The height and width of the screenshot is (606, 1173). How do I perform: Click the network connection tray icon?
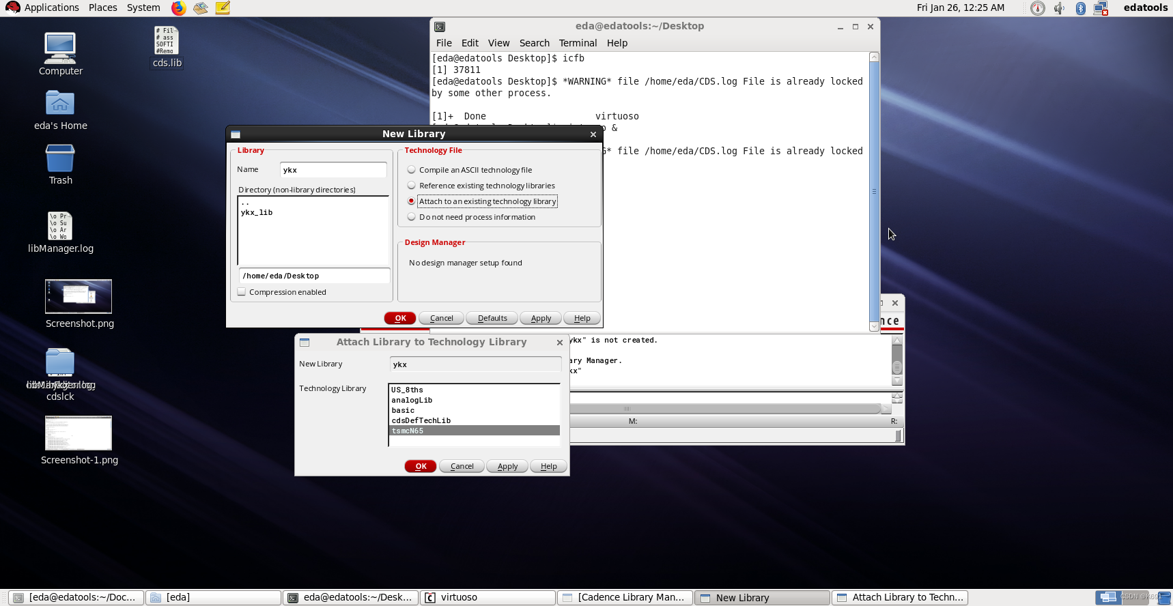pyautogui.click(x=1101, y=8)
